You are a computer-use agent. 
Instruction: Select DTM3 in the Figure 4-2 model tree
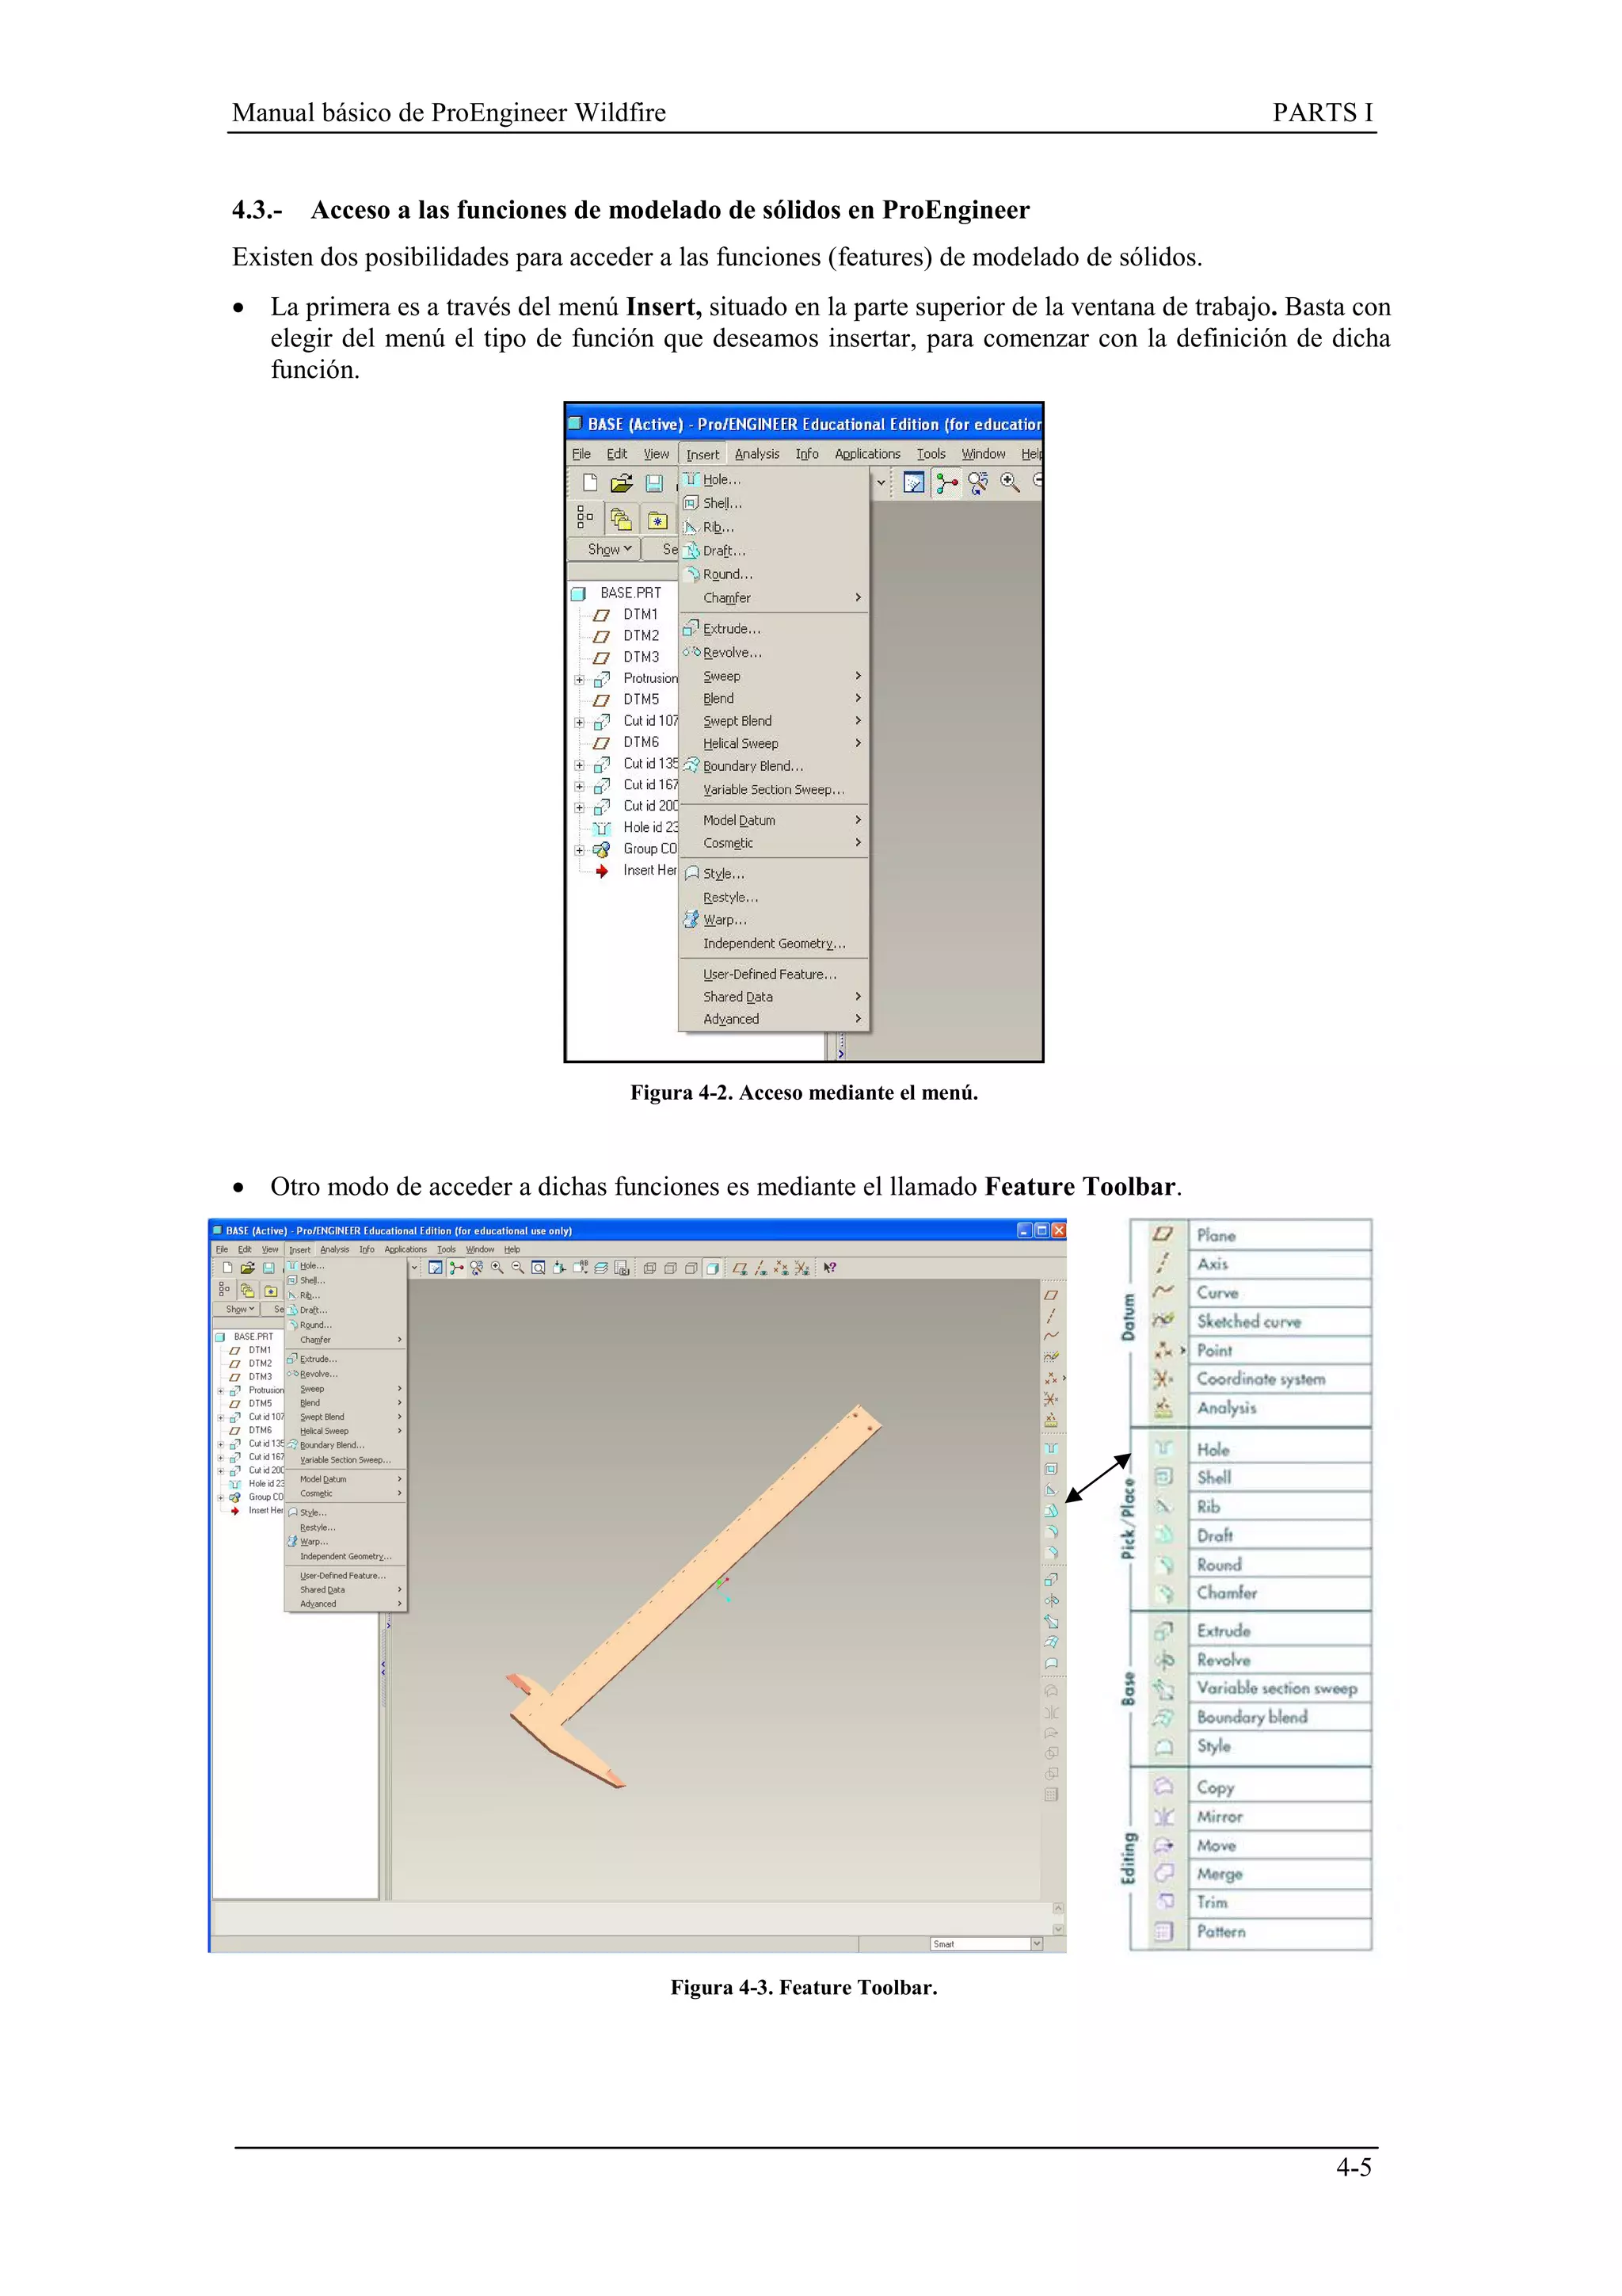(x=641, y=657)
